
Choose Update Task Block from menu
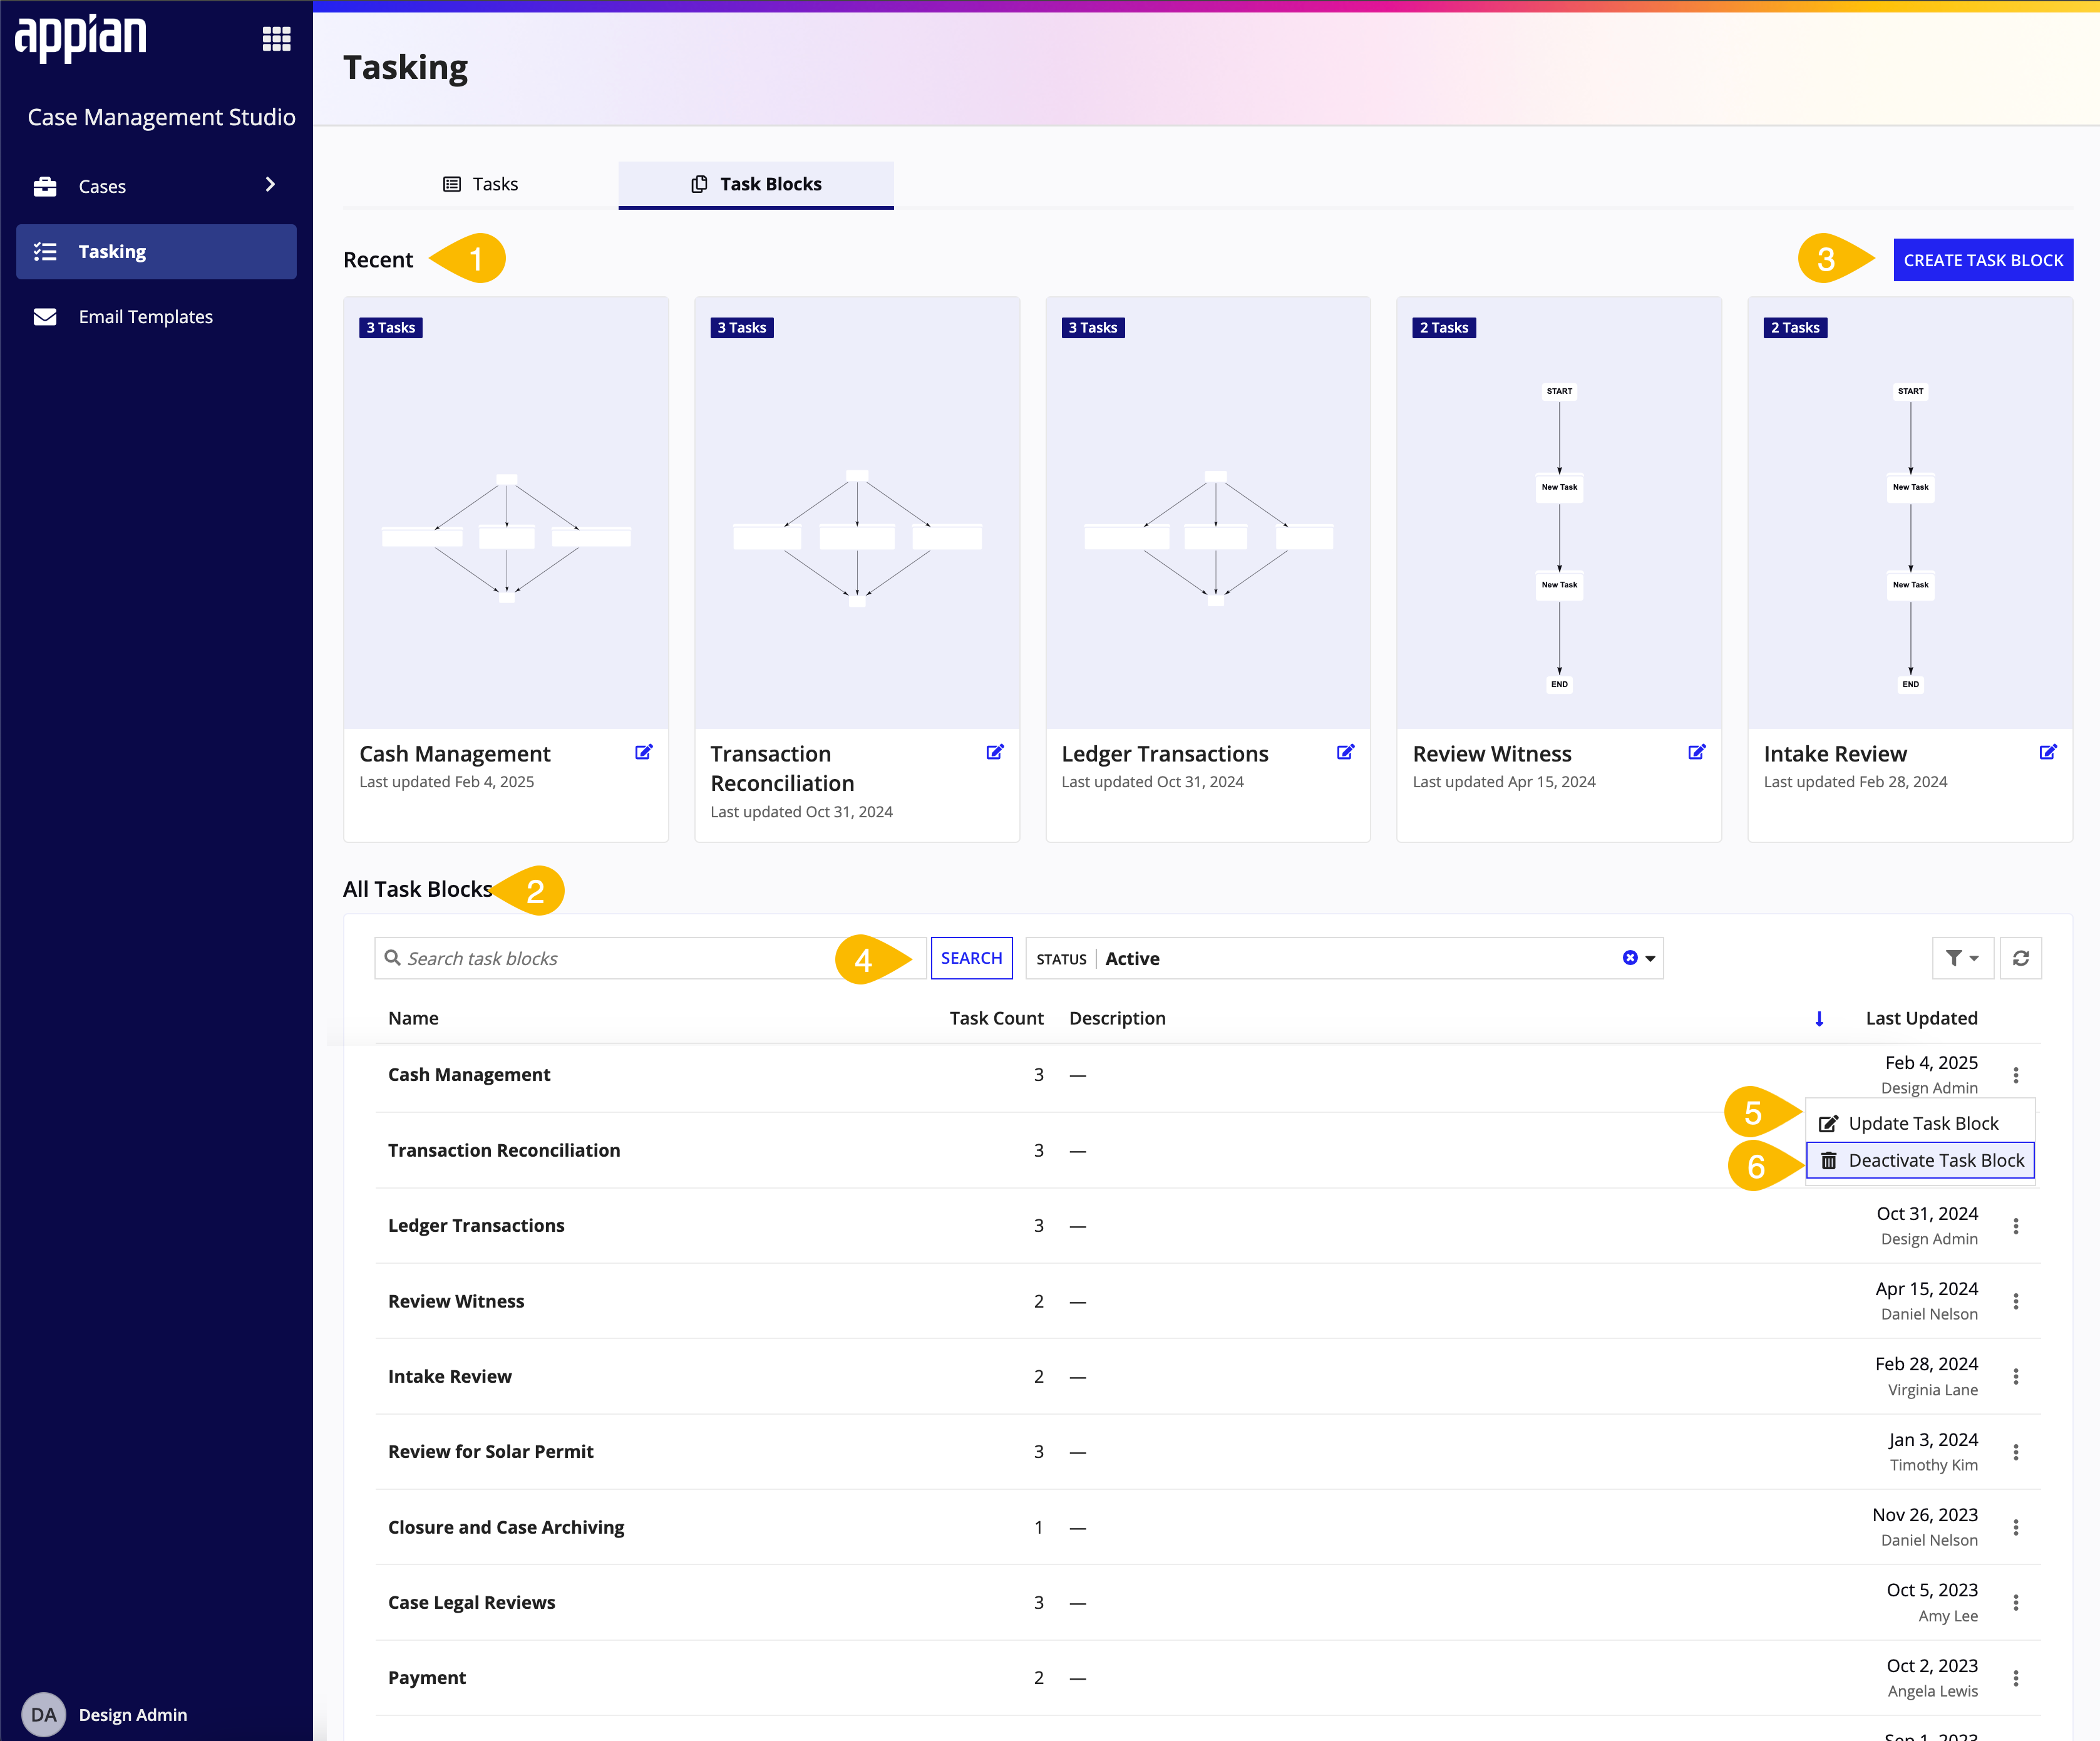pyautogui.click(x=1920, y=1123)
